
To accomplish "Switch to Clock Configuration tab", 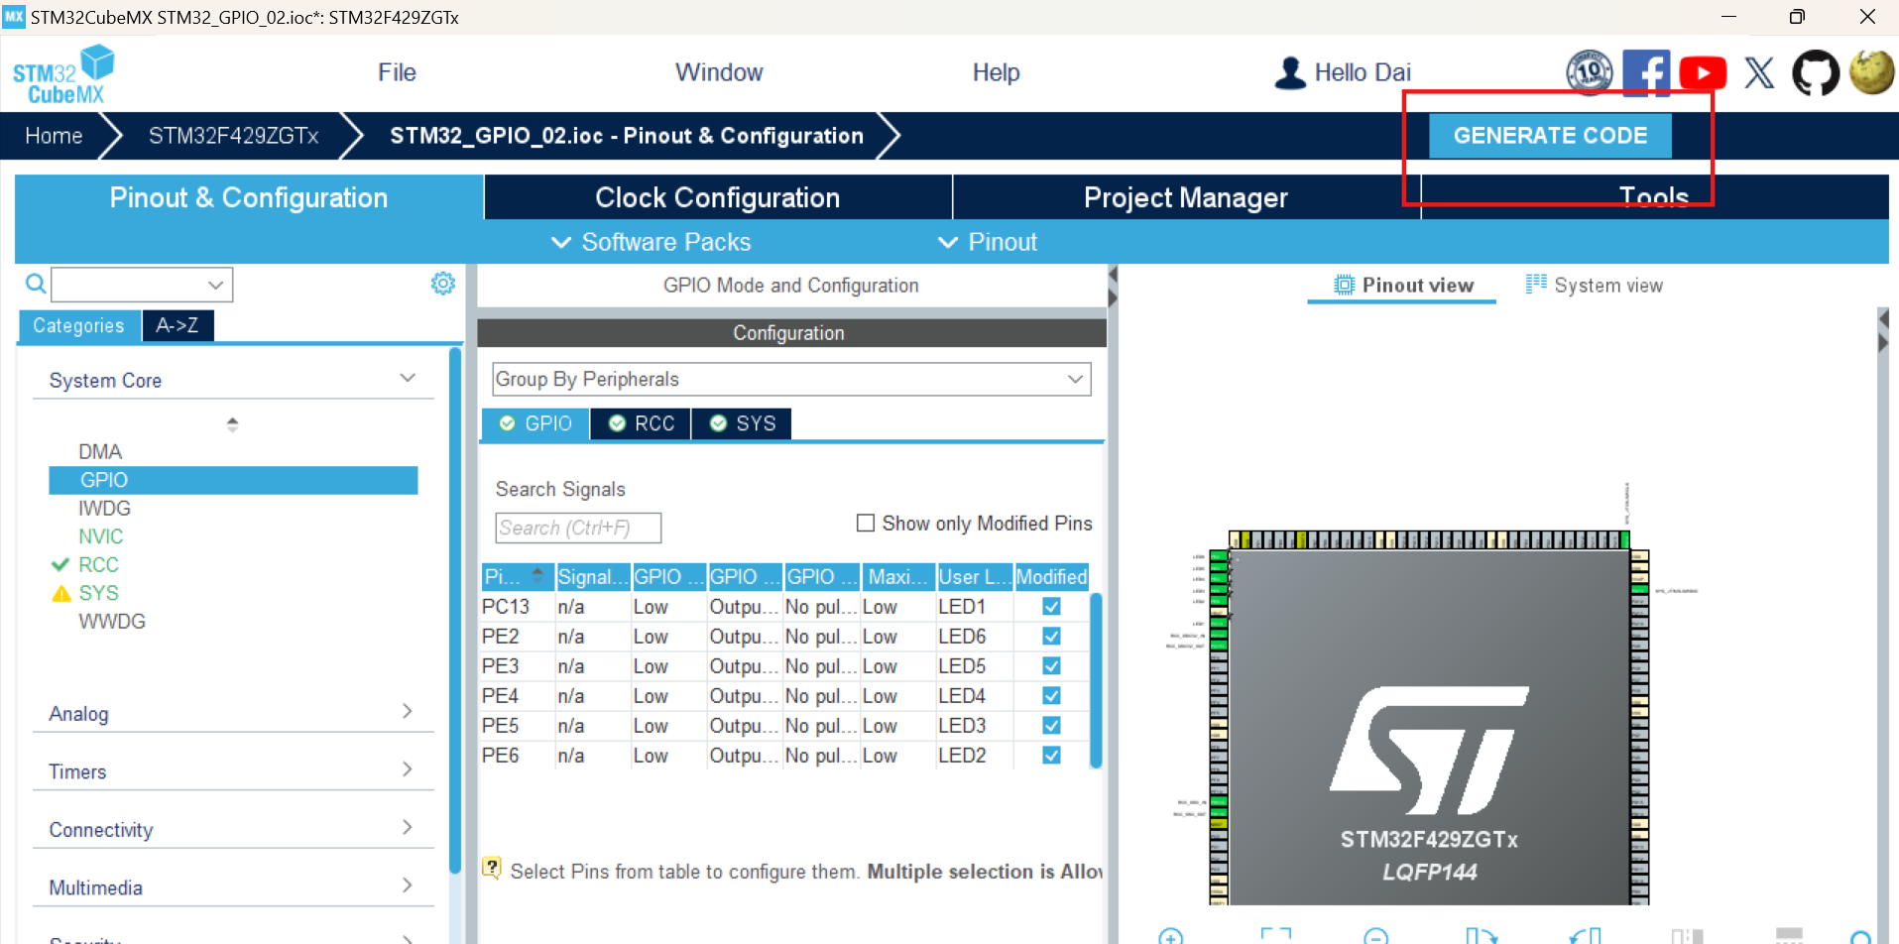I will click(718, 197).
